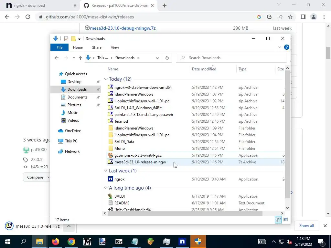Go up one folder level in Explorer
The image size is (331, 248).
80,58
